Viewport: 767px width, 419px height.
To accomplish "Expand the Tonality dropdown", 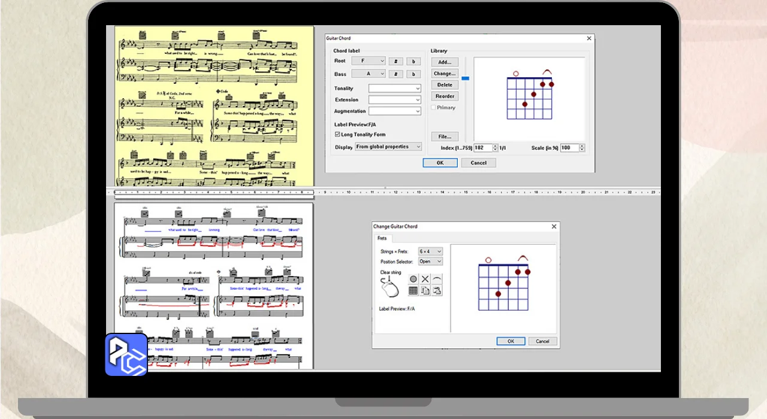I will (395, 89).
